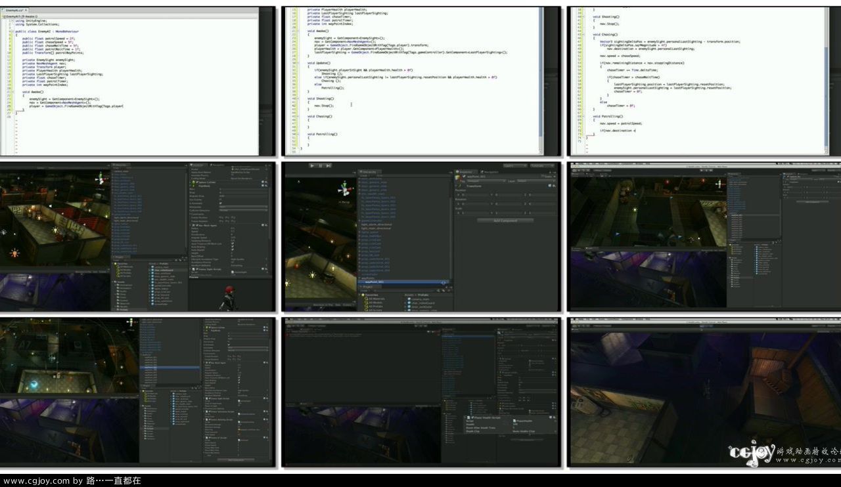Open the Transform component help icon
The image size is (841, 487).
click(x=550, y=186)
